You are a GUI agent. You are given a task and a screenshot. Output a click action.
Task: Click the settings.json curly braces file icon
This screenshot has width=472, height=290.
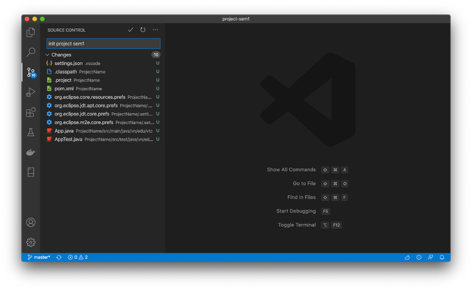click(49, 63)
